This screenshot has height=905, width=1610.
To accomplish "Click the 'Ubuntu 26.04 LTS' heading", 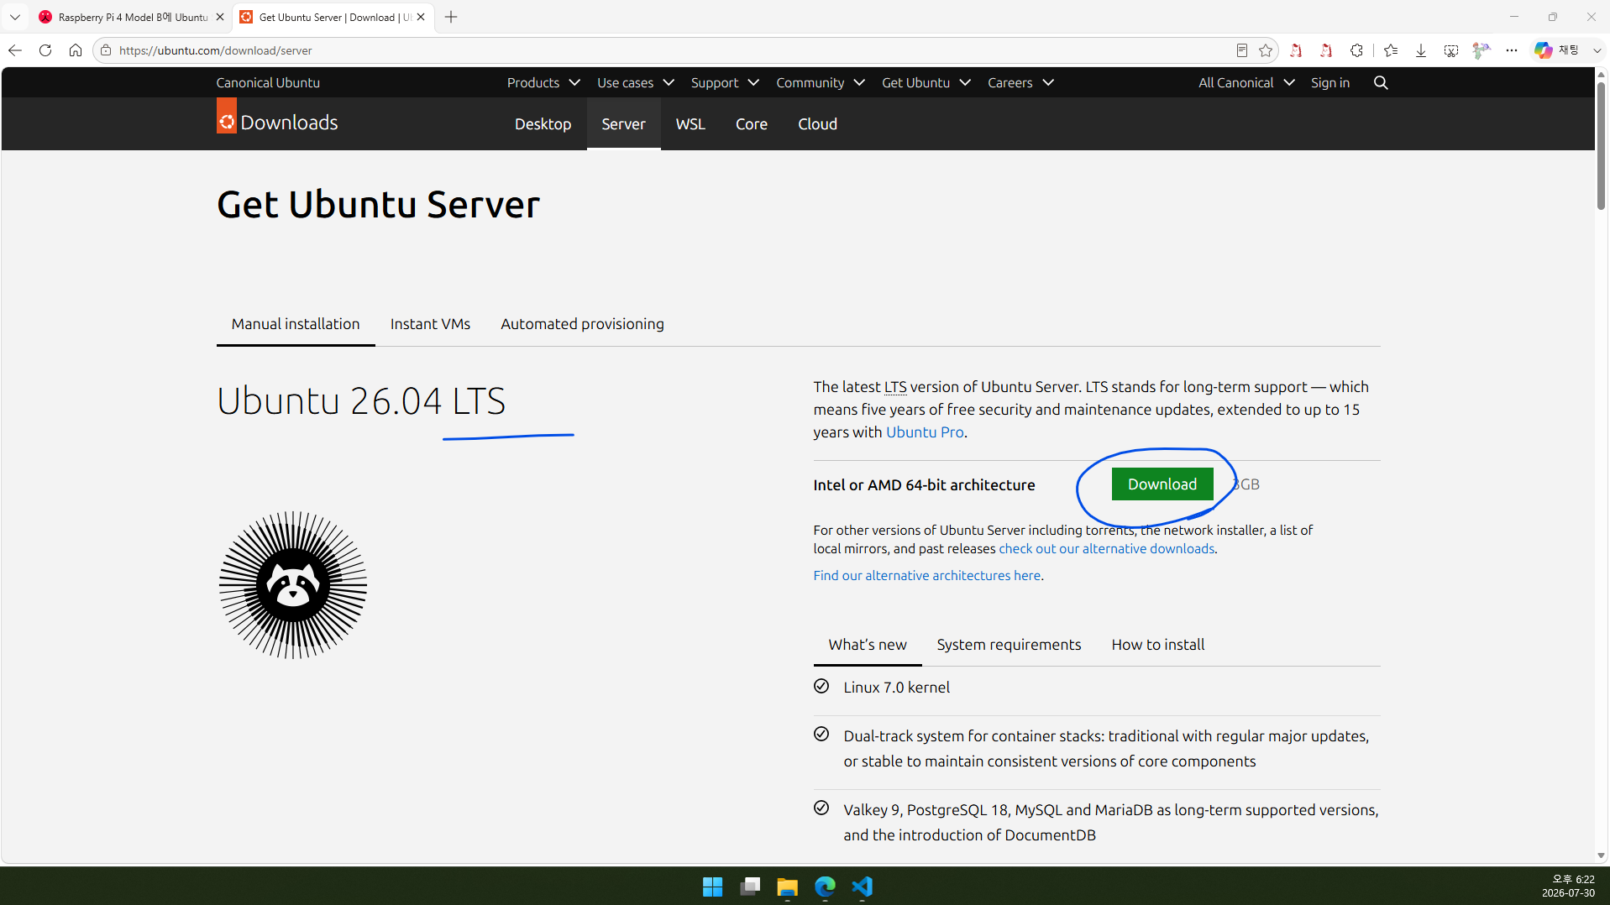I will pyautogui.click(x=361, y=401).
